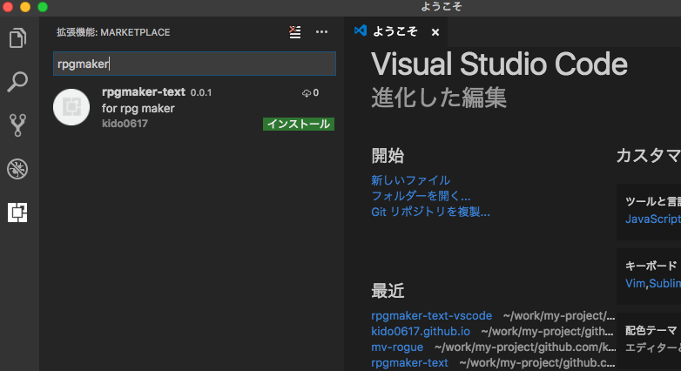
Task: Click the VS Code logo on the tab
Action: (360, 30)
